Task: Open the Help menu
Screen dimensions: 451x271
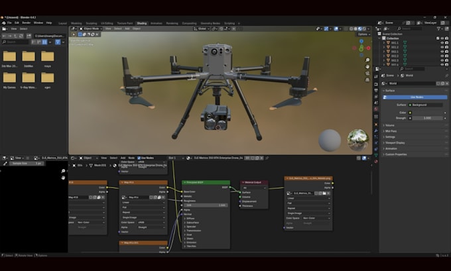Action: tap(49, 23)
